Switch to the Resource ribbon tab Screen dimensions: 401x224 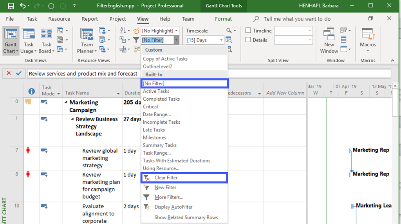(59, 19)
